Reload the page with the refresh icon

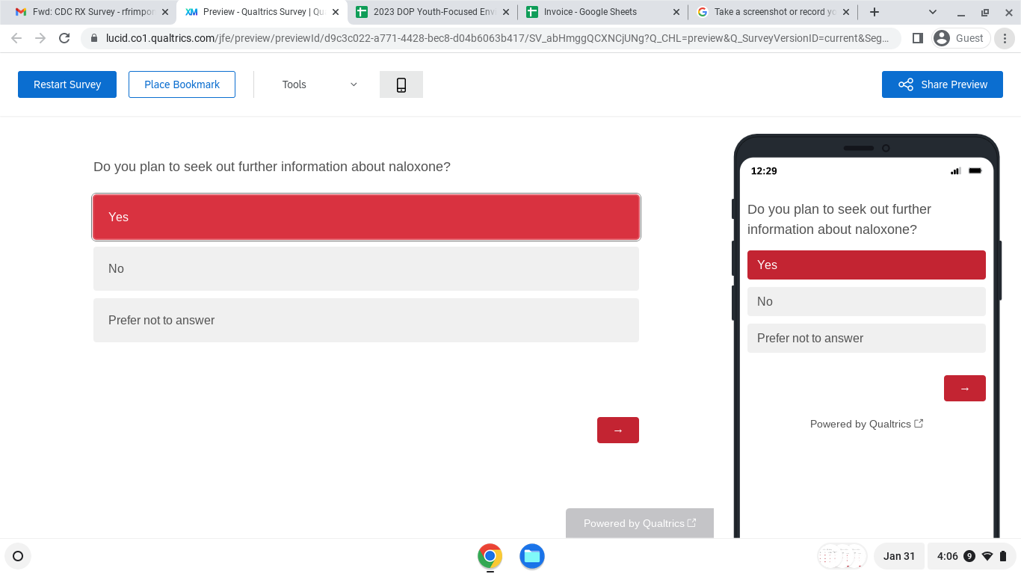[x=64, y=38]
